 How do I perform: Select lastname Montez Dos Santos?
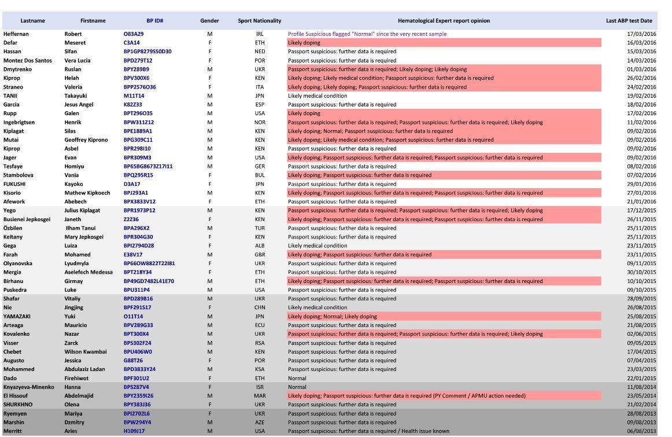27,60
